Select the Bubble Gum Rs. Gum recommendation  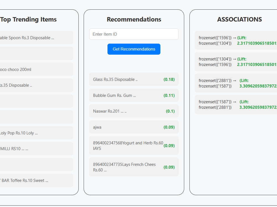coord(134,95)
